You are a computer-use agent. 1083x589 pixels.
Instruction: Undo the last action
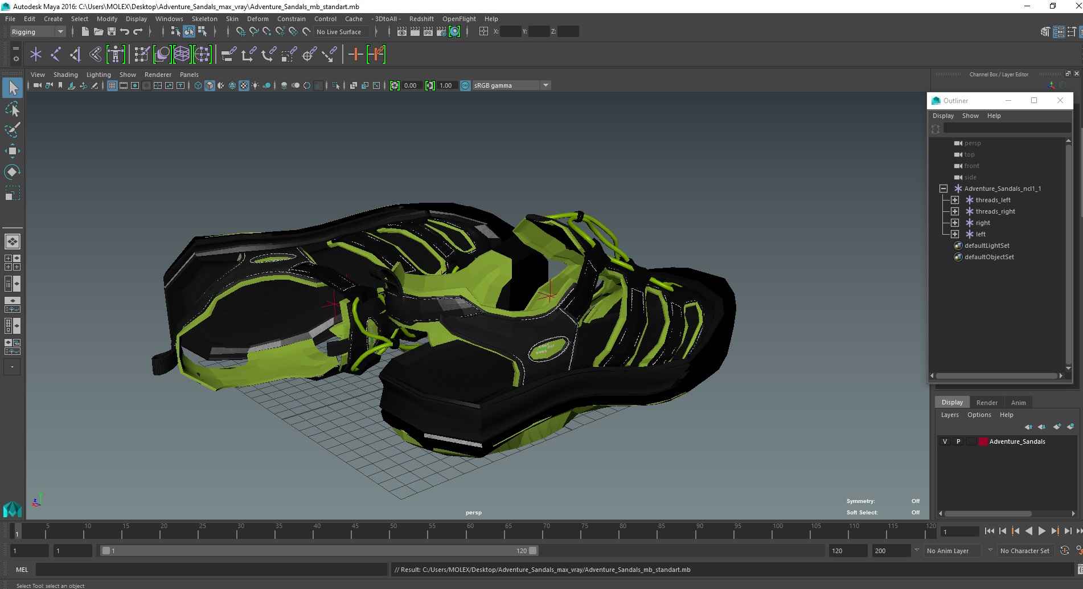click(x=125, y=31)
